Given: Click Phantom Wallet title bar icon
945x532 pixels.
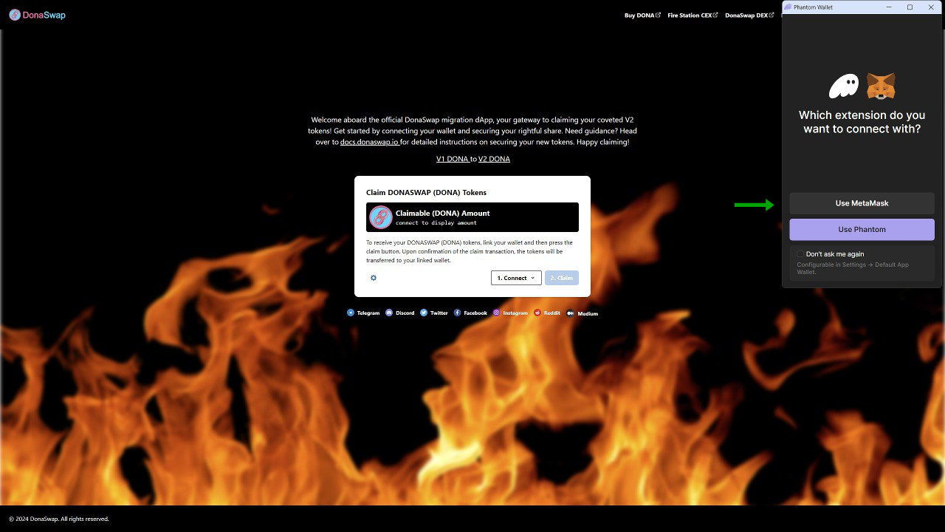Looking at the screenshot, I should (x=788, y=7).
